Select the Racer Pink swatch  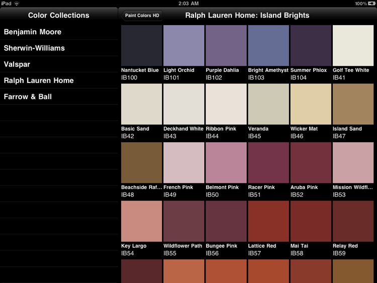268,162
